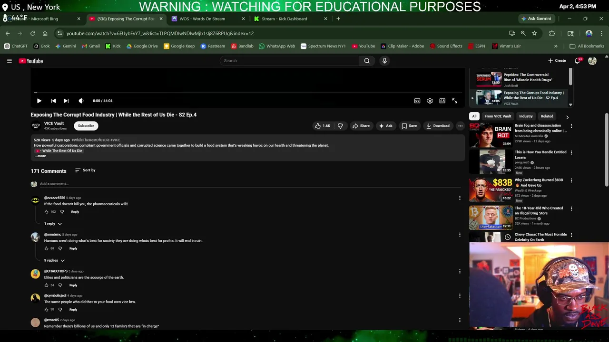Play the video with the play button

(39, 101)
